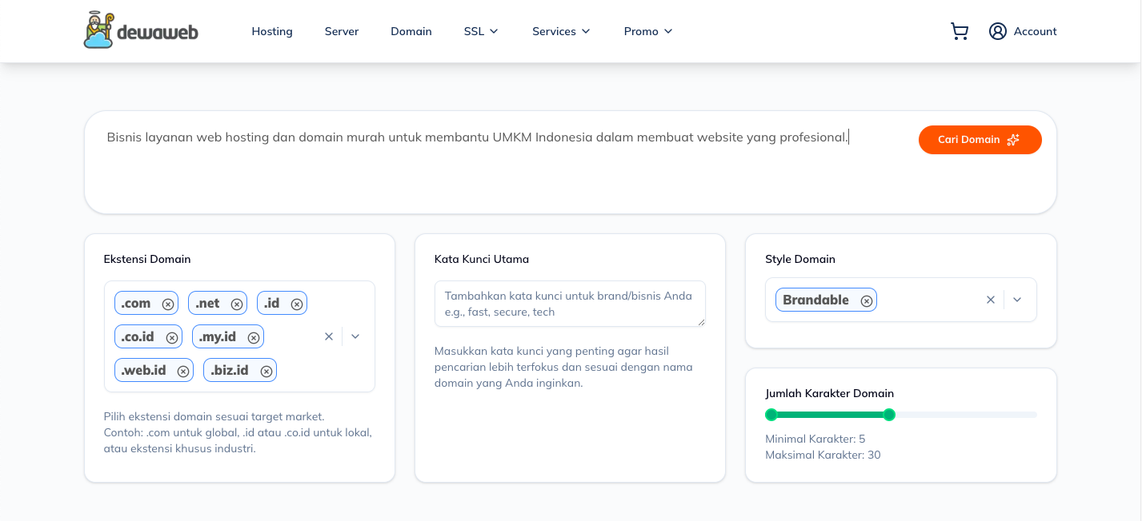Image resolution: width=1142 pixels, height=521 pixels.
Task: Go to Hosting in navigation
Action: [x=272, y=31]
